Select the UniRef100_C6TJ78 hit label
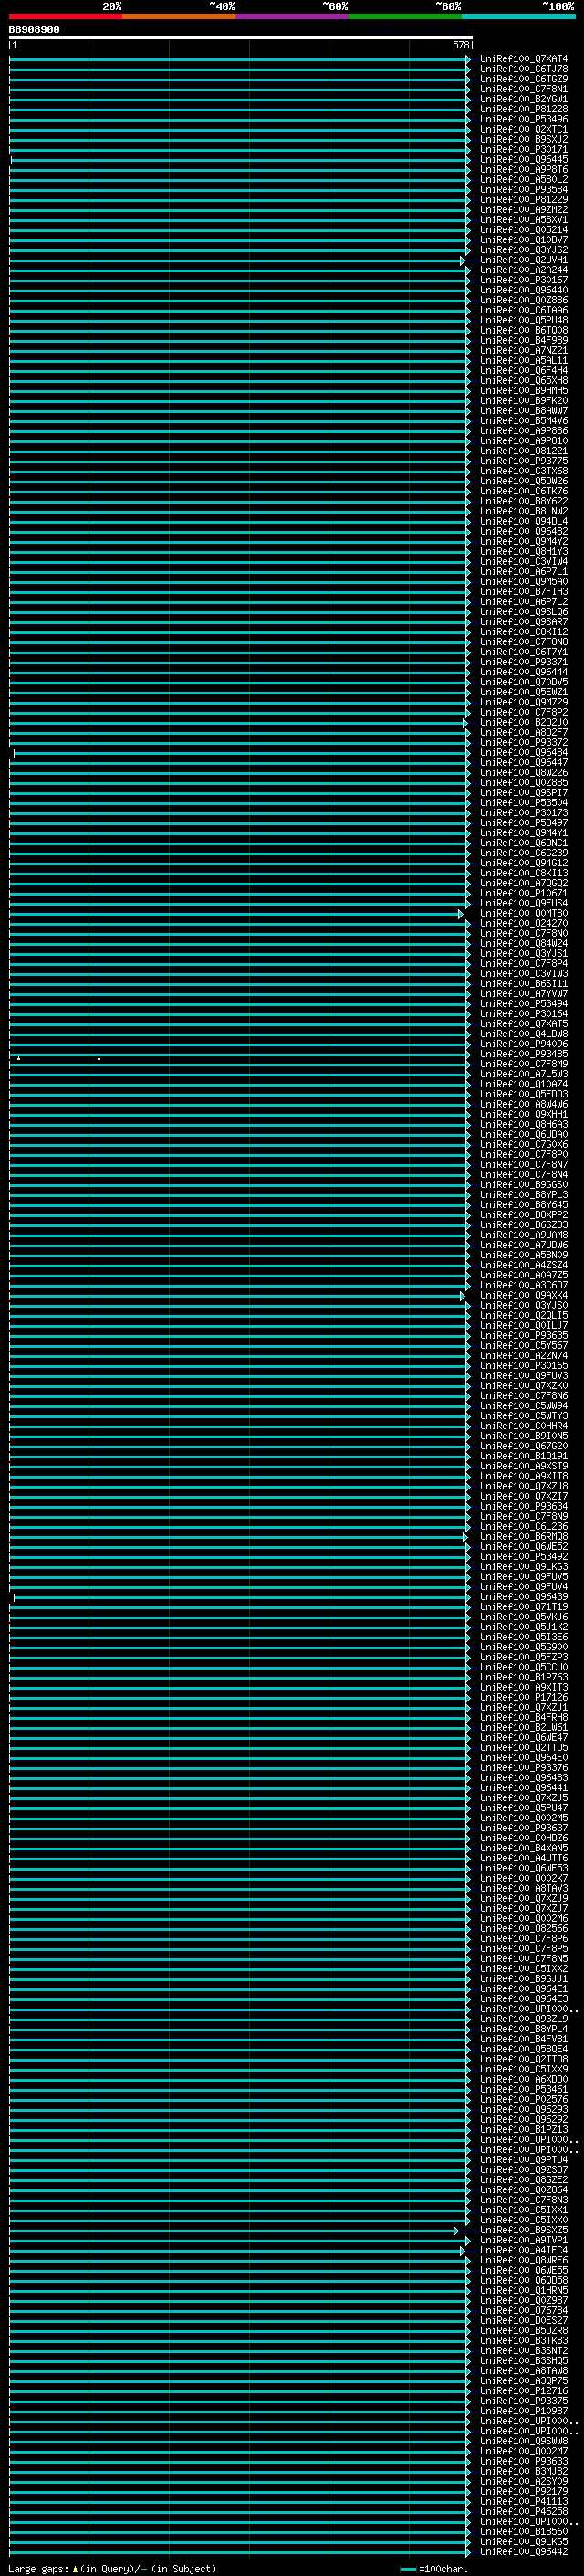The image size is (584, 2576). pyautogui.click(x=524, y=69)
